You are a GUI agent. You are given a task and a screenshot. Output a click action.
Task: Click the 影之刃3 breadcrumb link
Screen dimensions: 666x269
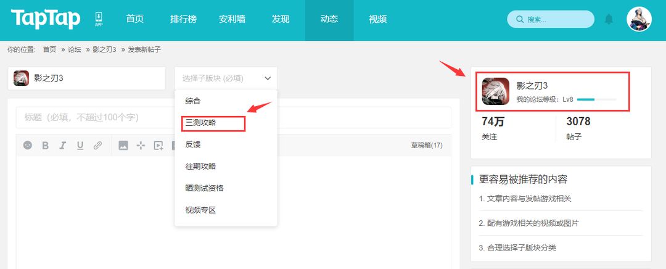click(x=104, y=50)
